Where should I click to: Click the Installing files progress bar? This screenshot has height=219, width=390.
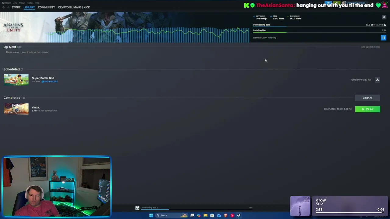tap(320, 32)
